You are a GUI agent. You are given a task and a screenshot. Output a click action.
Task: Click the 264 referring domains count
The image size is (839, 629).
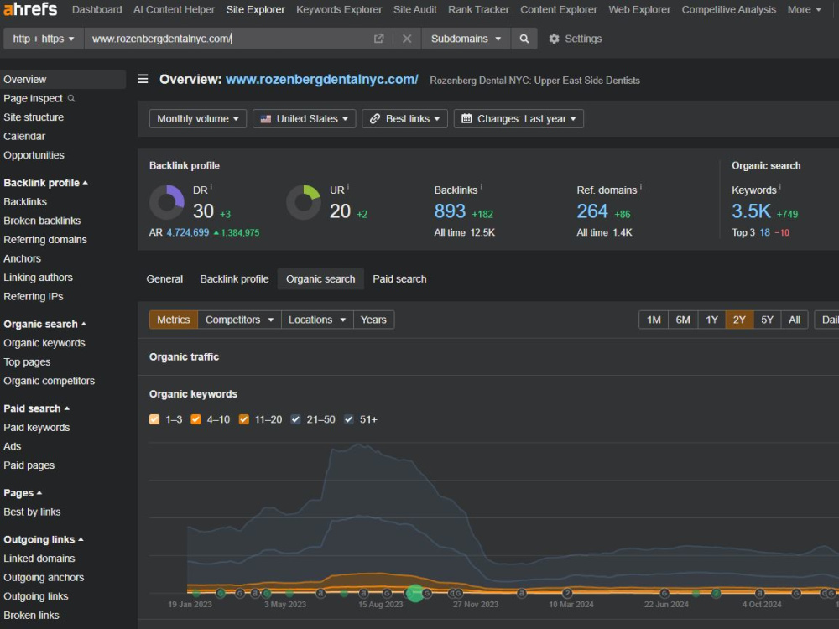(592, 211)
